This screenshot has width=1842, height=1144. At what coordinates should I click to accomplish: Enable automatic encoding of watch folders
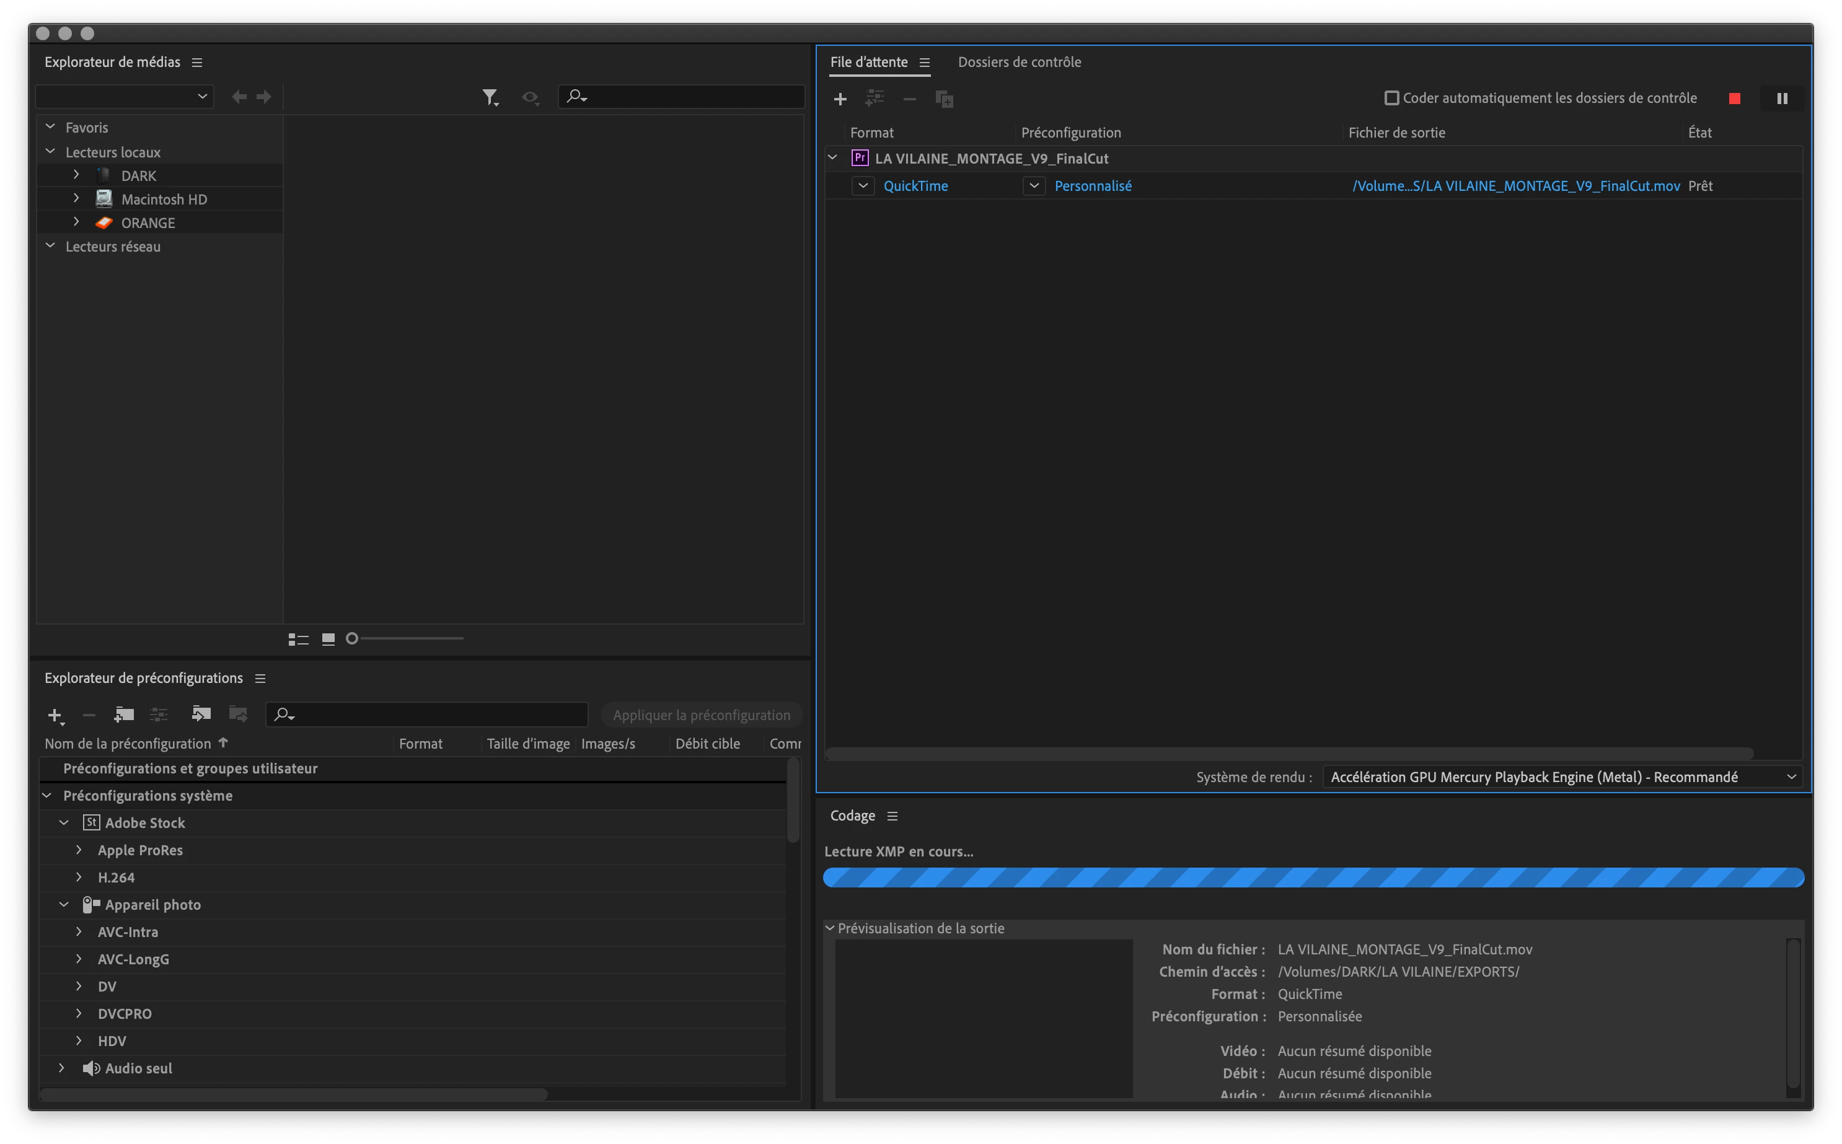coord(1391,97)
